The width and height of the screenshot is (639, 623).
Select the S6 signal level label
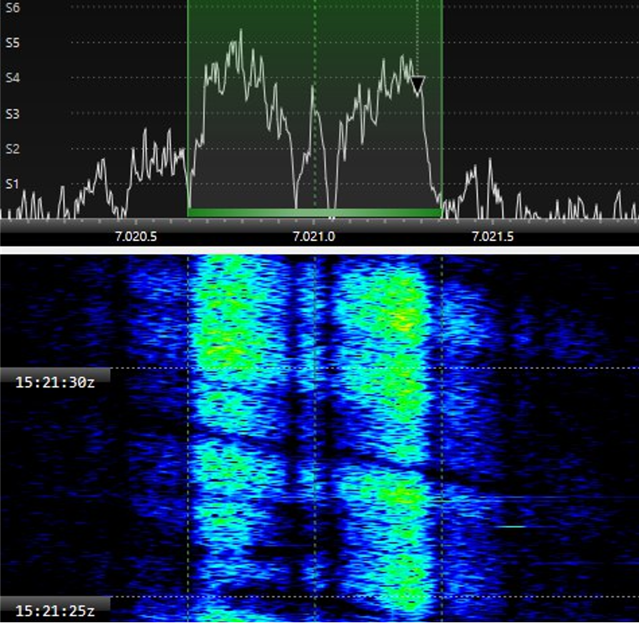12,7
